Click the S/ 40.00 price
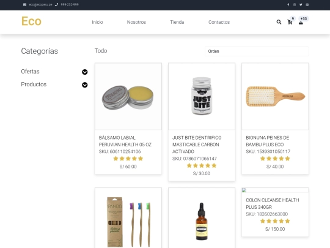This screenshot has width=330, height=248. (x=275, y=167)
